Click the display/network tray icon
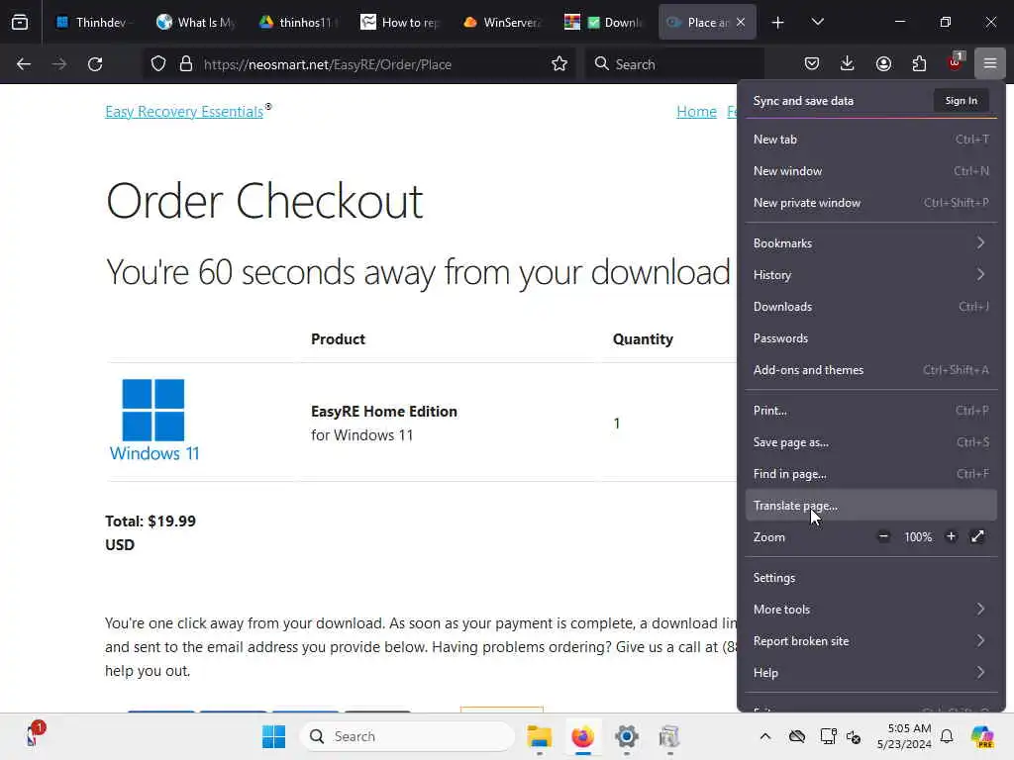This screenshot has height=760, width=1014. click(828, 736)
